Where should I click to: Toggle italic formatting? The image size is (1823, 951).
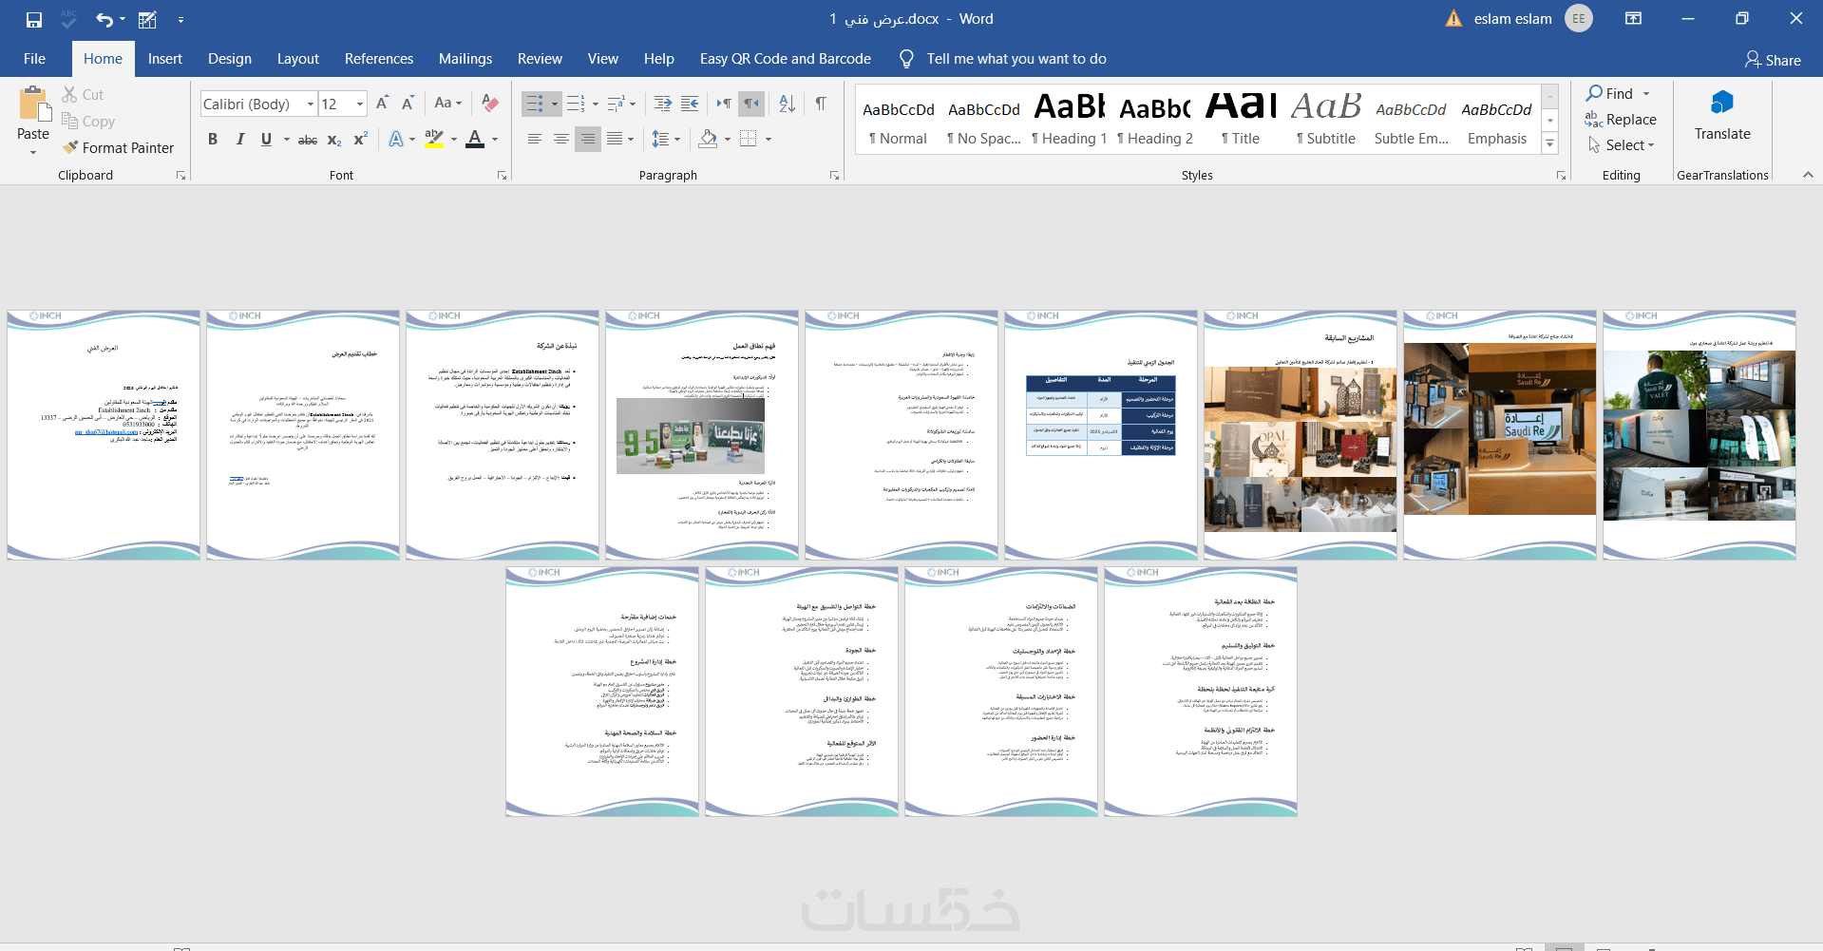click(x=239, y=140)
